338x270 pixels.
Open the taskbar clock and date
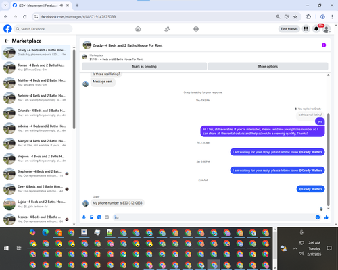tap(314, 248)
